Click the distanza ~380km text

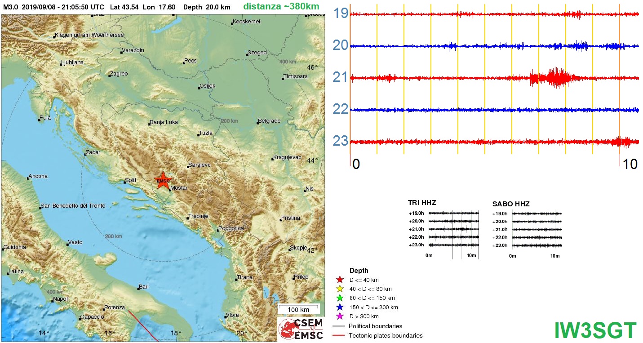pyautogui.click(x=281, y=7)
